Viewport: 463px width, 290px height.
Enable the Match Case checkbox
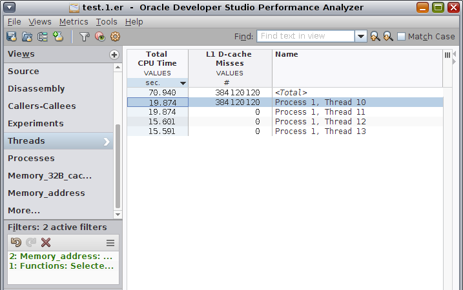tap(401, 37)
